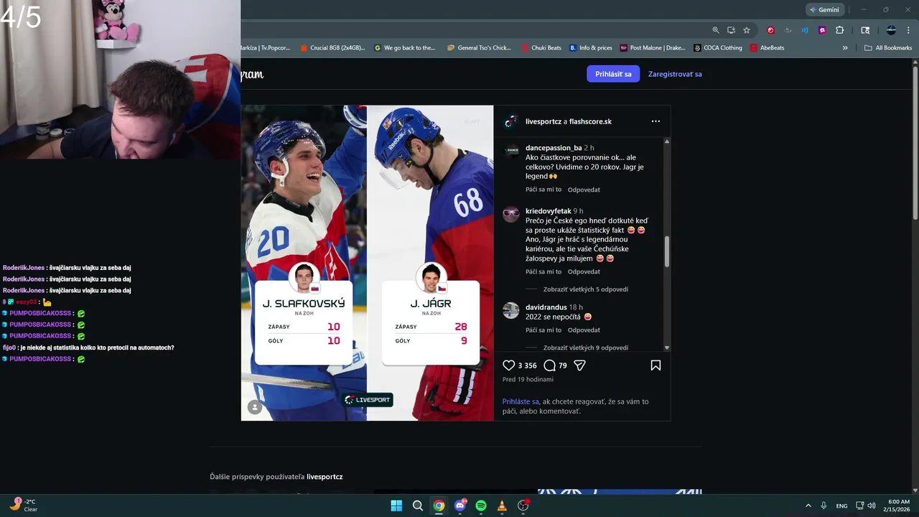This screenshot has height=517, width=919.
Task: Click Prihláste sa link below the post
Action: coord(521,401)
